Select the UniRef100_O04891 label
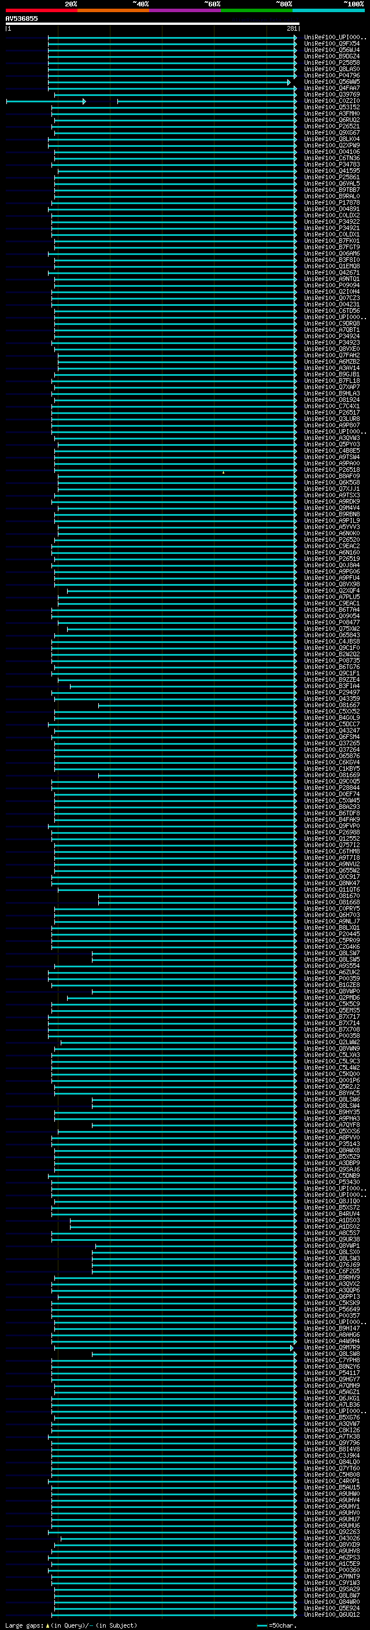Screen dimensions: 370x1630 (332, 209)
